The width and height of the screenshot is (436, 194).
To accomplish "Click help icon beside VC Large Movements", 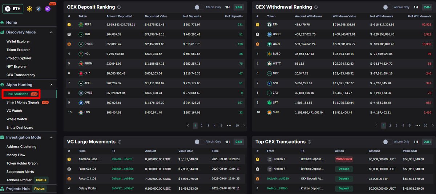I will tap(120, 142).
